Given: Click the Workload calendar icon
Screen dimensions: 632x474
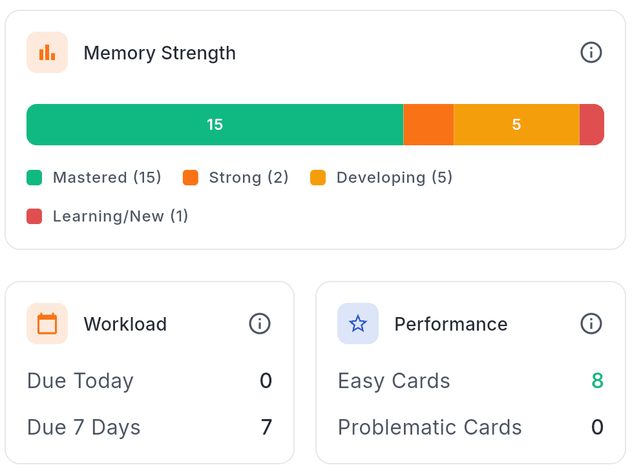Looking at the screenshot, I should coord(47,324).
